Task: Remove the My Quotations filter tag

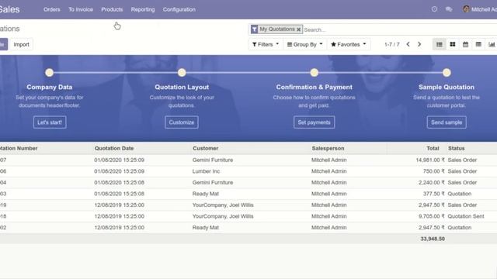Action: [298, 29]
